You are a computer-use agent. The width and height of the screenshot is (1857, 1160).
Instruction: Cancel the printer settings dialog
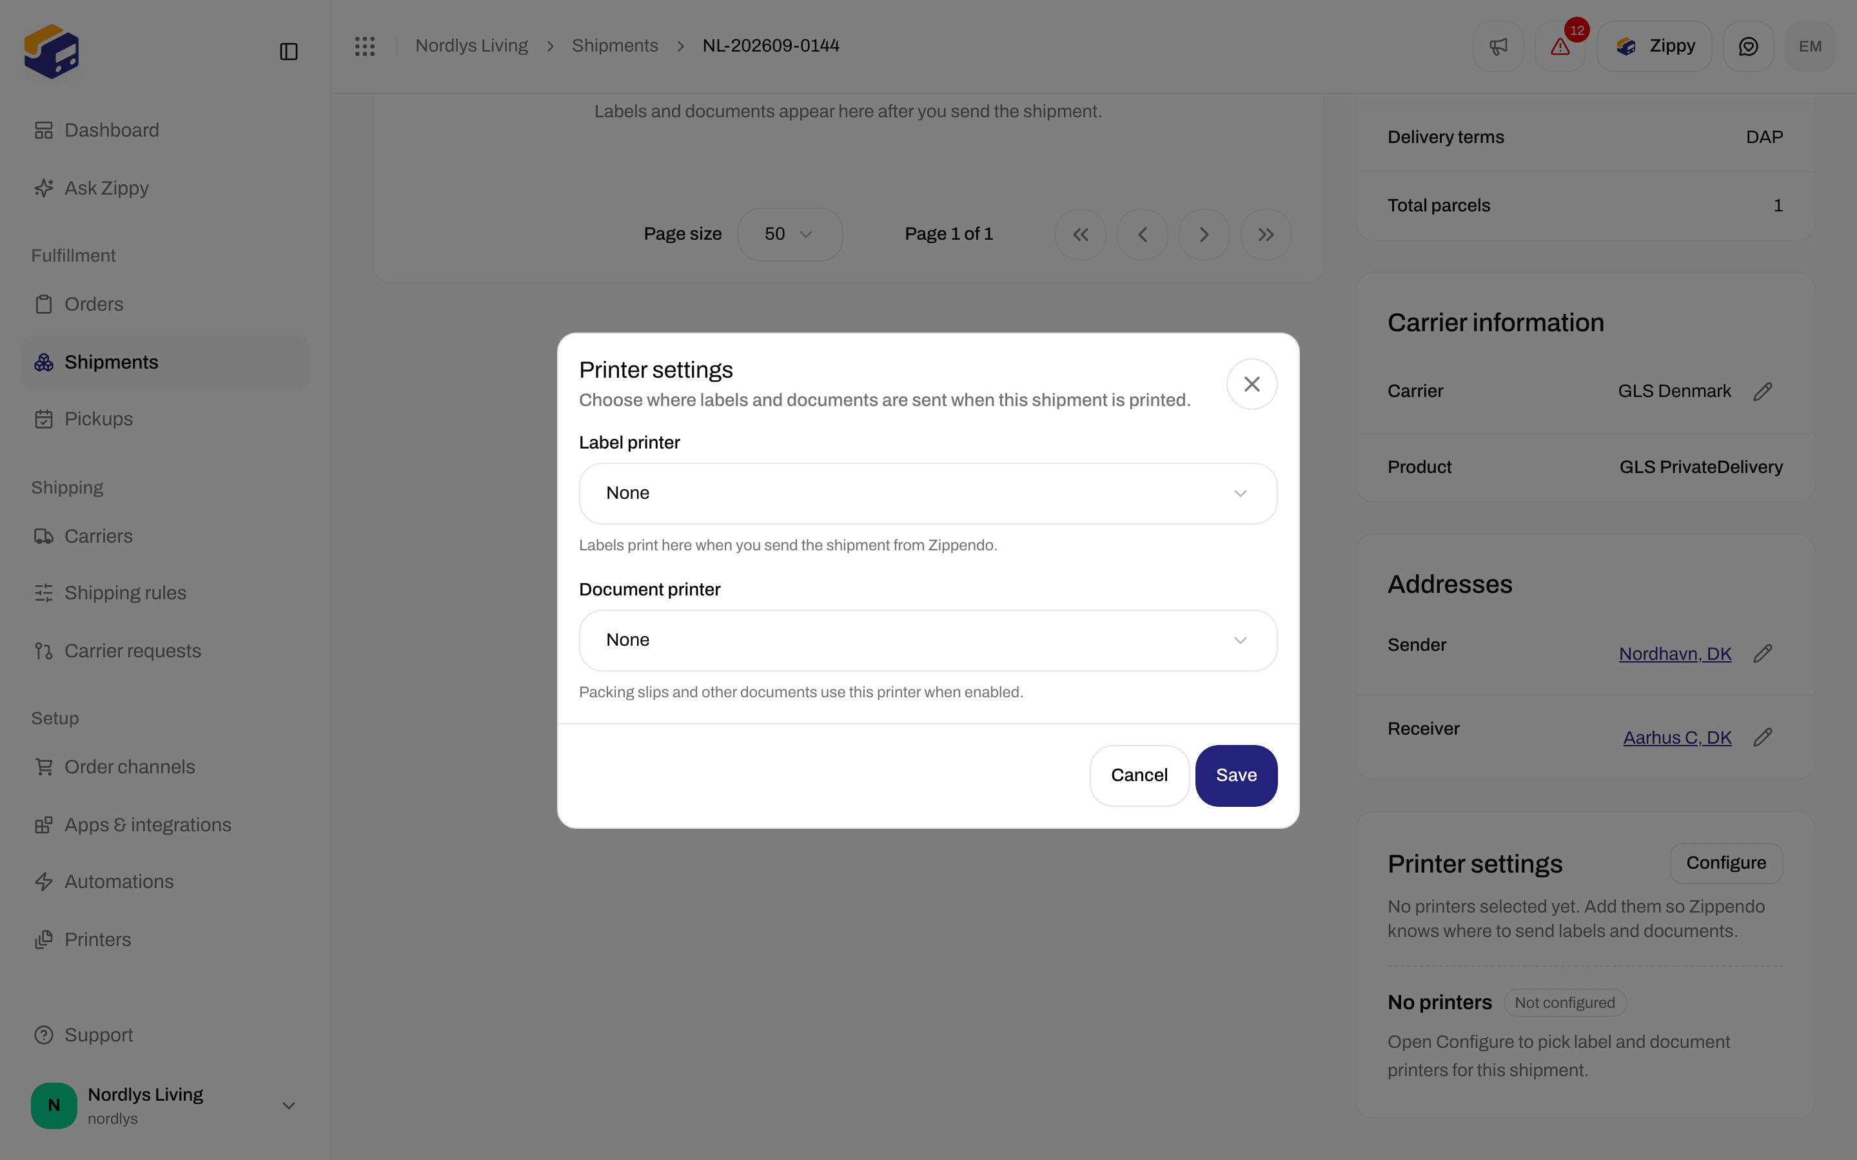1139,775
